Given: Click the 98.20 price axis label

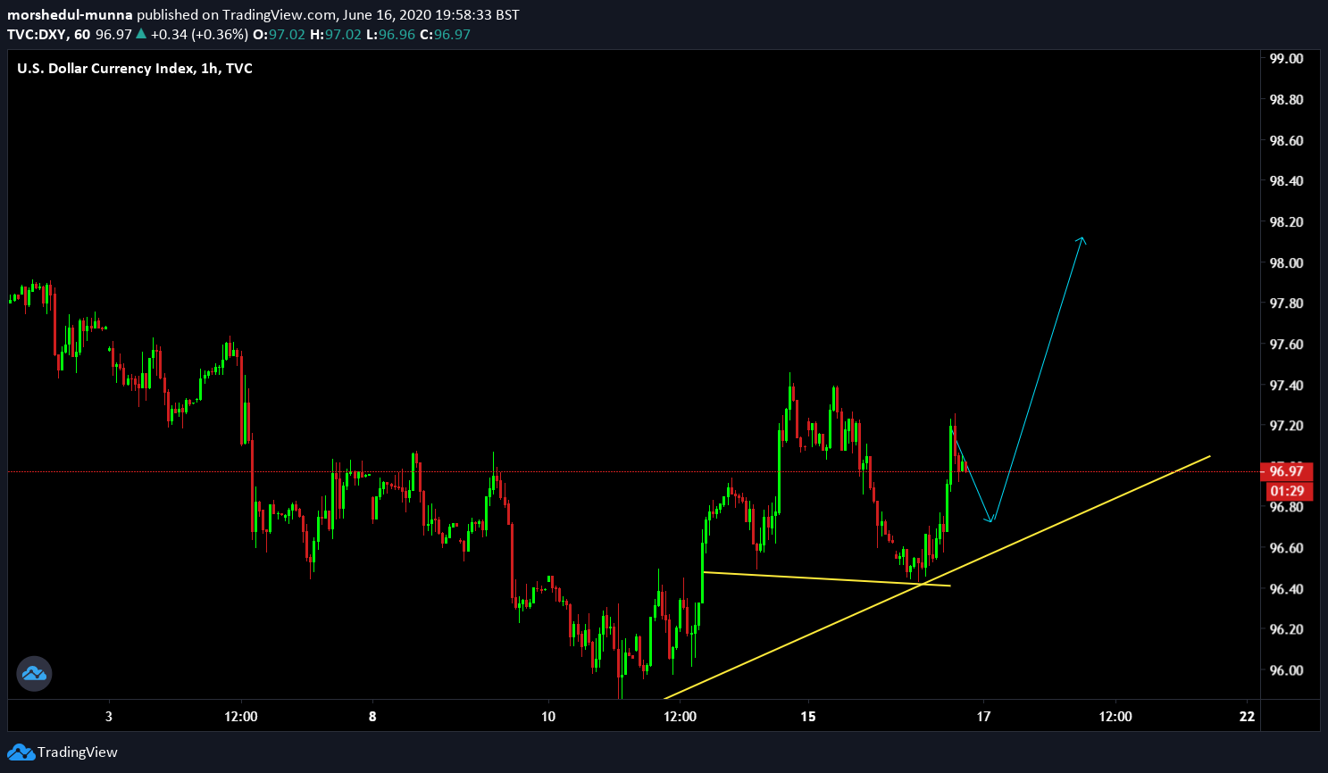Looking at the screenshot, I should pos(1286,222).
